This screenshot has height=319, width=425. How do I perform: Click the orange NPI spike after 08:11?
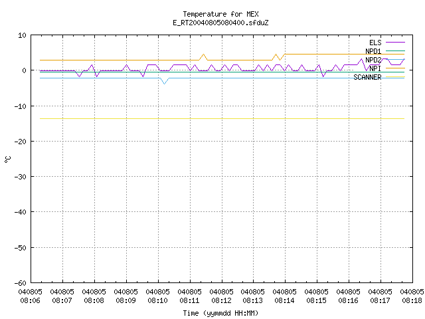click(204, 57)
